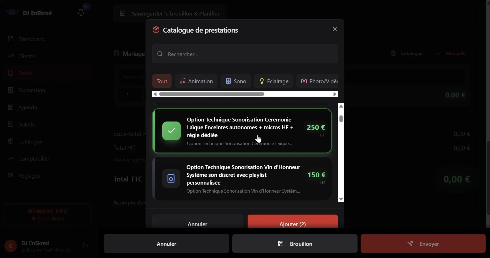The height and width of the screenshot is (258, 490).
Task: Click the right arrow of category scrollbar
Action: click(335, 94)
